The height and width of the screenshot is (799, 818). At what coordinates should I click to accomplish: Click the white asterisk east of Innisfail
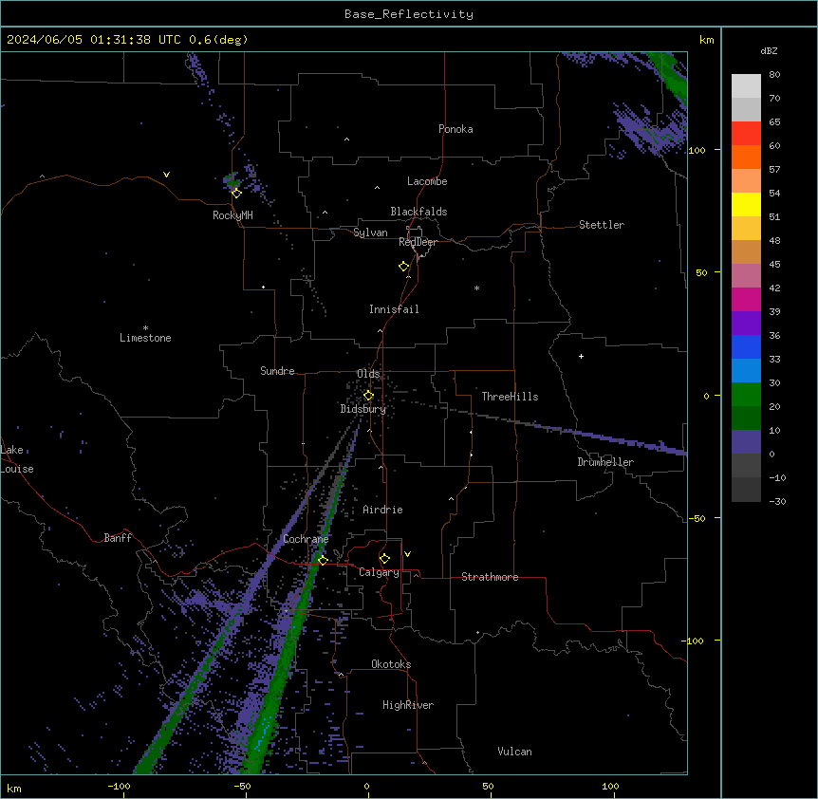pos(476,288)
